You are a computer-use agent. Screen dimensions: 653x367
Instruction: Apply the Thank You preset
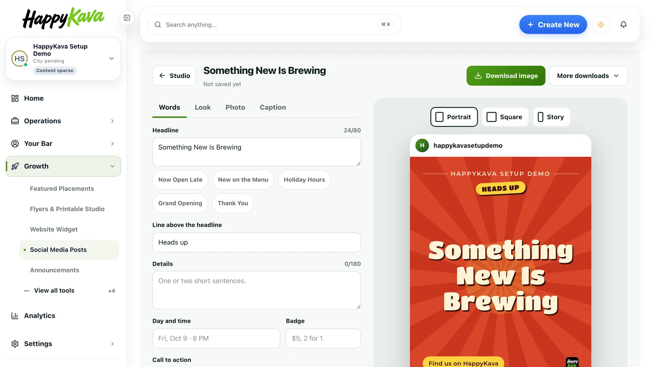tap(233, 203)
